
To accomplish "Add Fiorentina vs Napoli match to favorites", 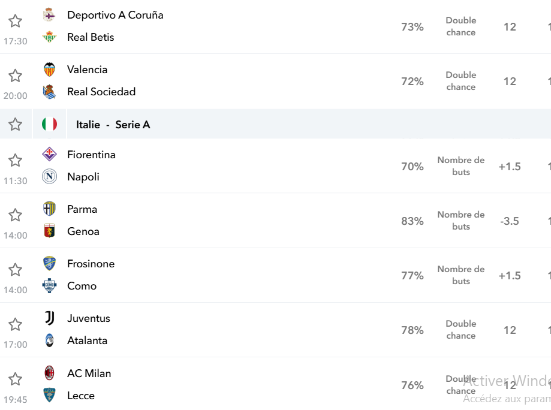I will pos(15,161).
